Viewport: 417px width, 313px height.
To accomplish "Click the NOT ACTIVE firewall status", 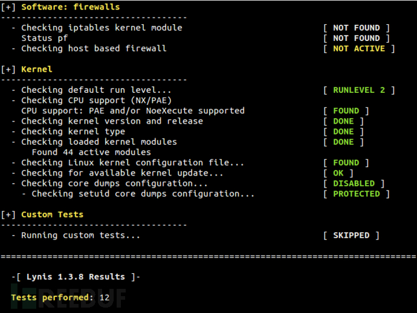I will pyautogui.click(x=358, y=48).
